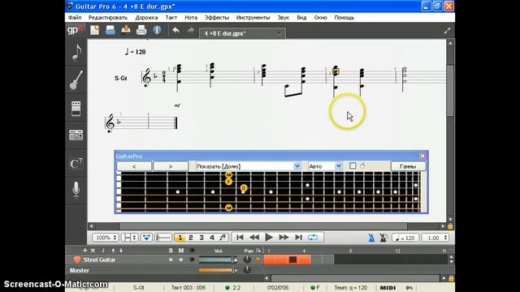Open the Mastering rack panel icon

76,135
